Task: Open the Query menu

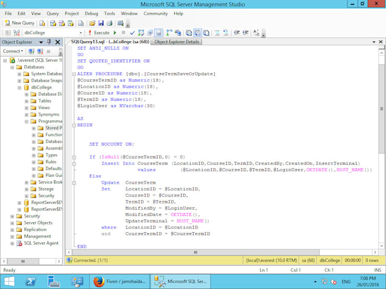Action: [x=52, y=13]
